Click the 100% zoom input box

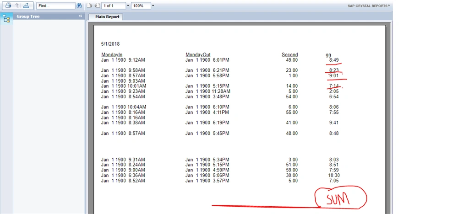(141, 5)
